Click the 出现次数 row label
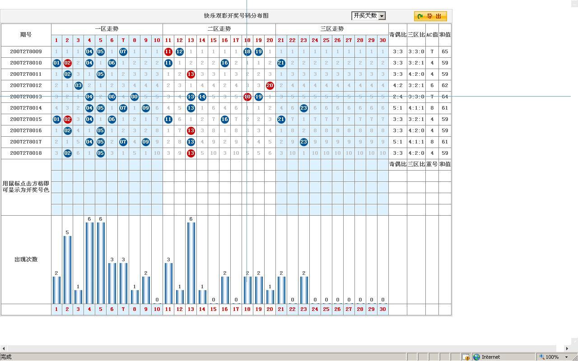This screenshot has width=578, height=361. coord(26,259)
